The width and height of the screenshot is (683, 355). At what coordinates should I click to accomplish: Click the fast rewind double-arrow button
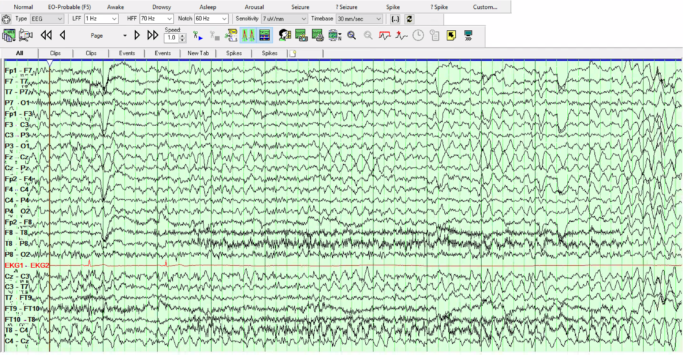coord(46,35)
